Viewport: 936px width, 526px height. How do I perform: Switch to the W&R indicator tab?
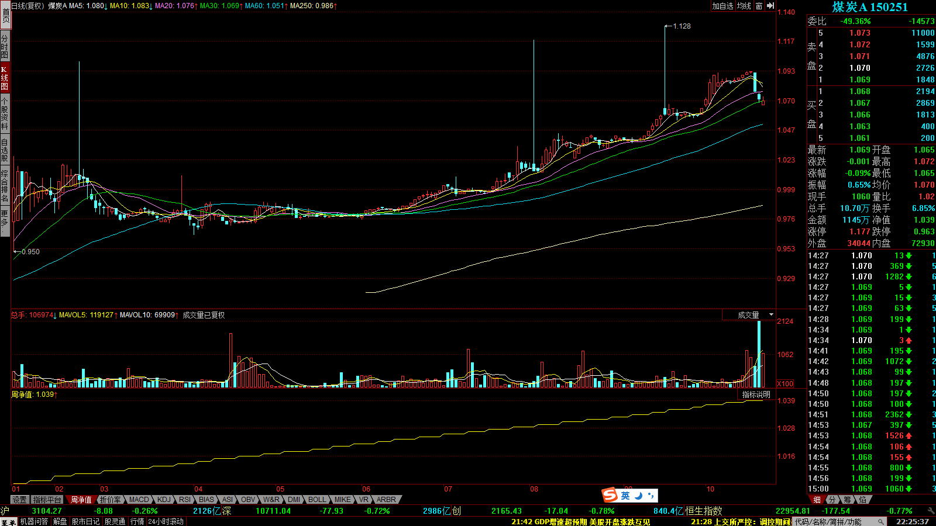tap(271, 500)
